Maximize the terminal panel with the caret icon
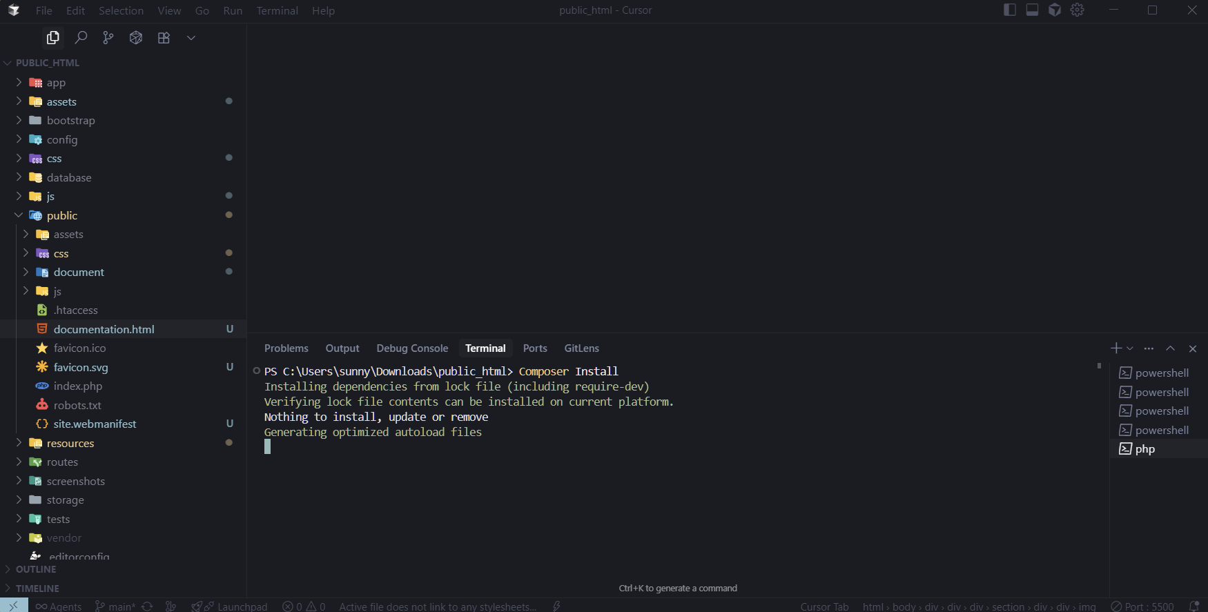The image size is (1208, 612). 1171,348
